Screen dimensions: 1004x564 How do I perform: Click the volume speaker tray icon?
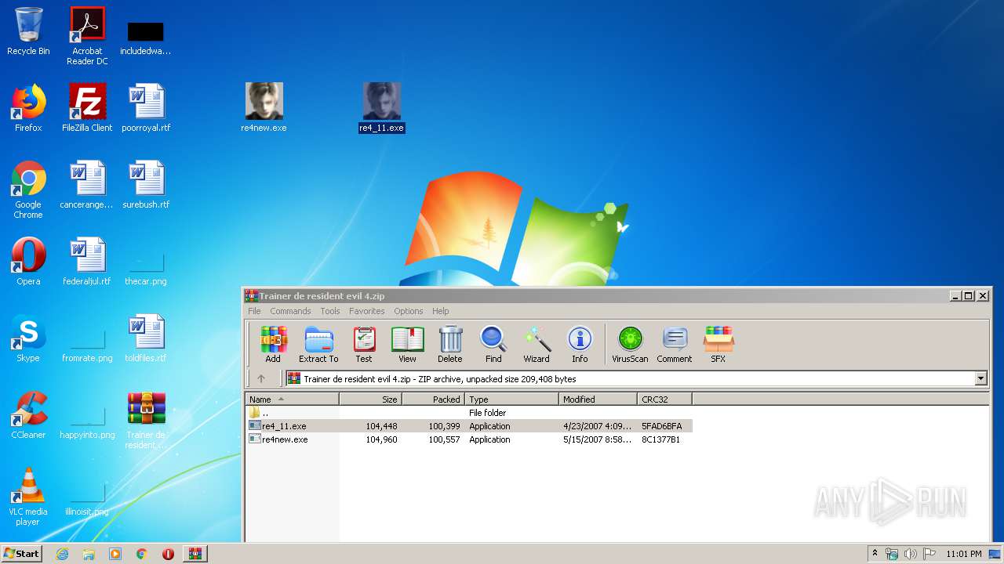[x=911, y=554]
